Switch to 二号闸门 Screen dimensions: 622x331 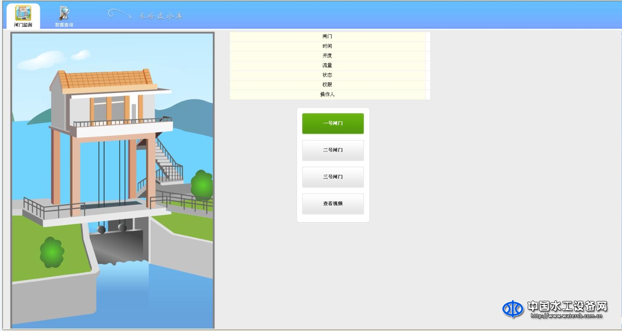click(333, 150)
